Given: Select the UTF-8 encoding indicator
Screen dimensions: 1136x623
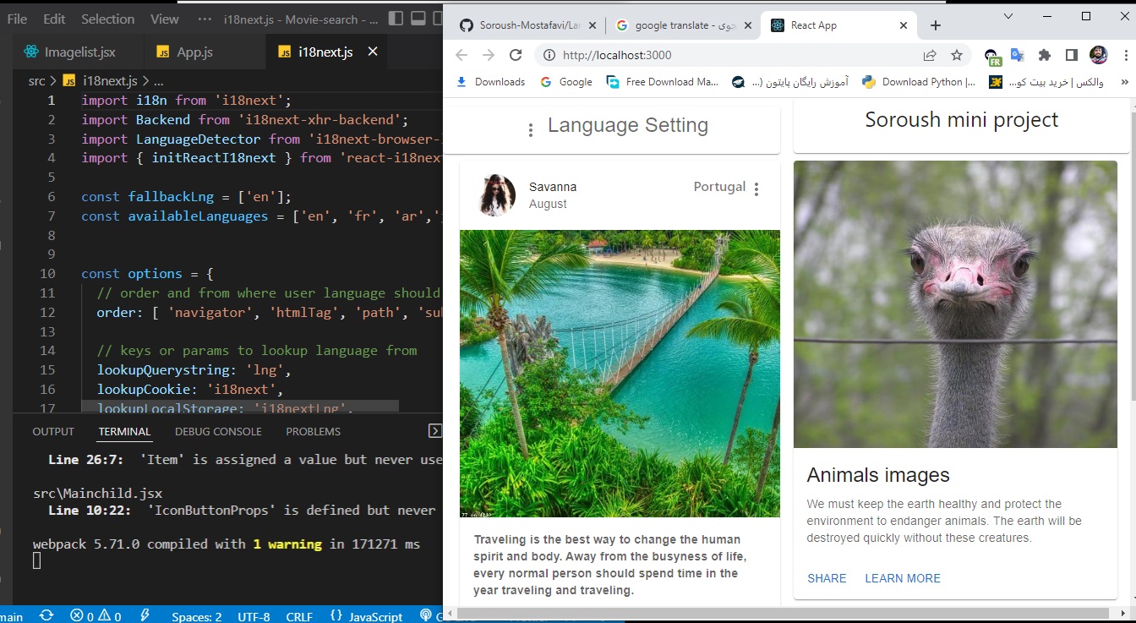Looking at the screenshot, I should 254,615.
